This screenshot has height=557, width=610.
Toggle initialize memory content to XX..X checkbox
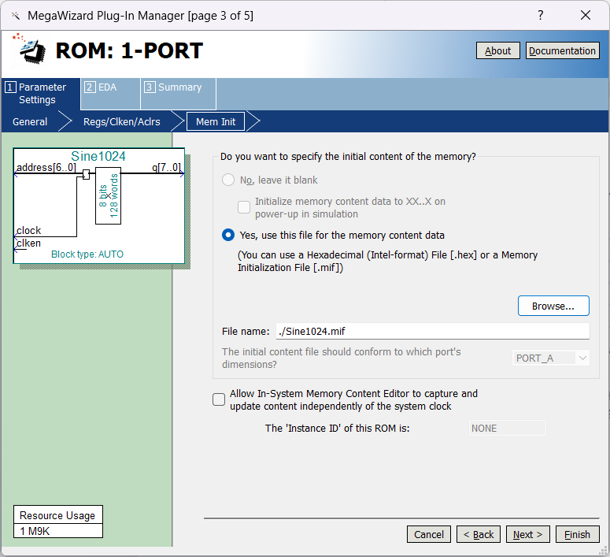[x=244, y=207]
